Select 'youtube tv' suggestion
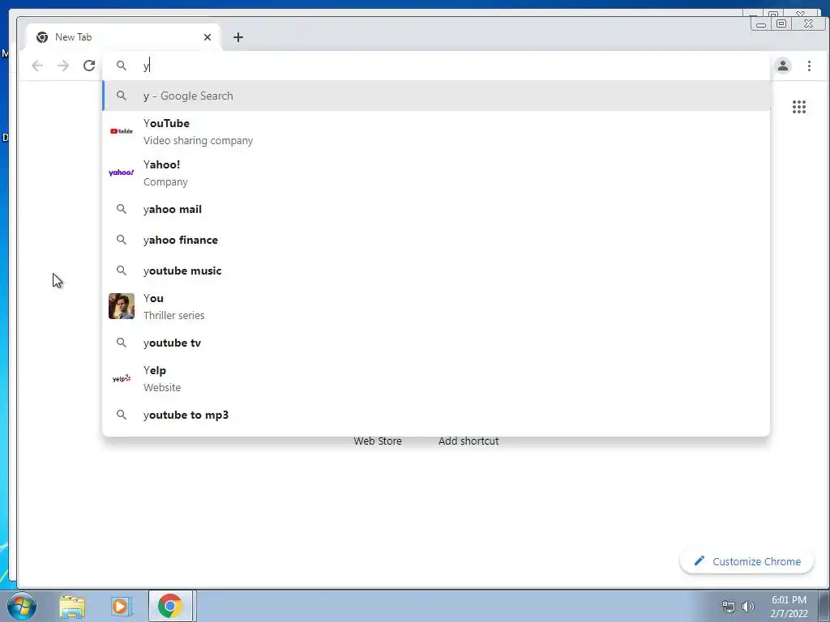Screen dimensions: 830x622 pos(436,343)
